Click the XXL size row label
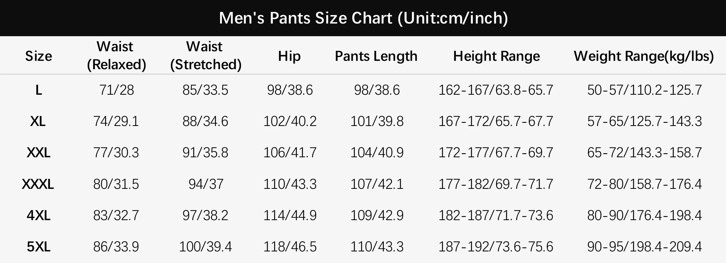 [x=39, y=153]
